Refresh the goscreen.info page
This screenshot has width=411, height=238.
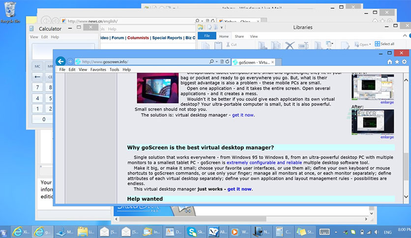227,61
